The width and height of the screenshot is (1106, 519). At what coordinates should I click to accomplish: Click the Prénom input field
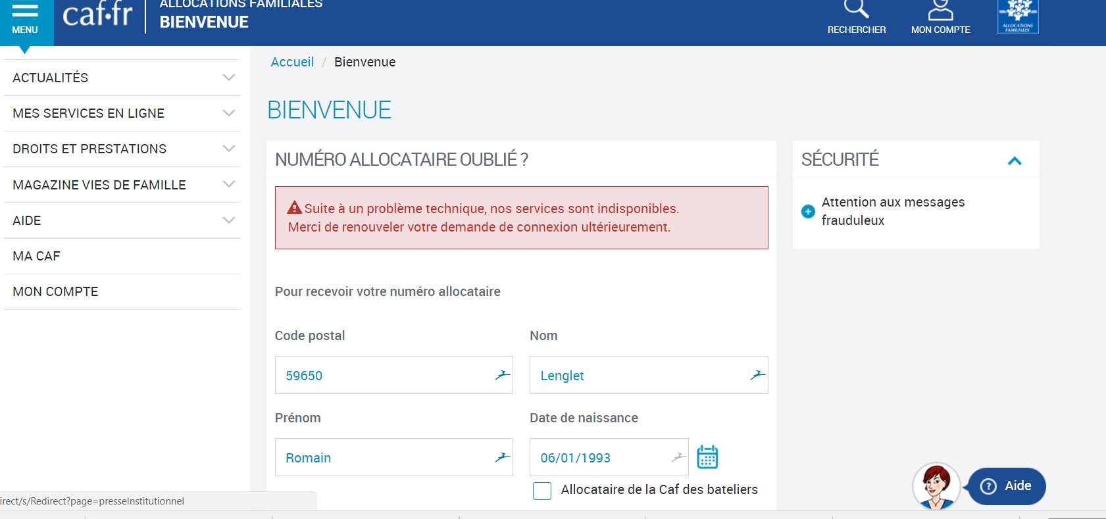click(x=393, y=457)
